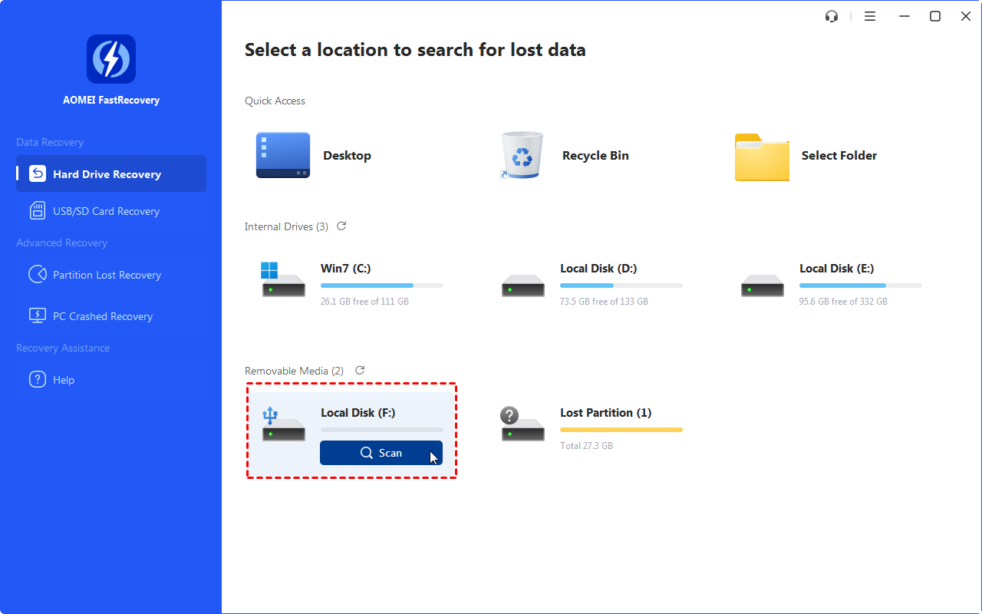
Task: Click the Select Folder label
Action: tap(839, 155)
